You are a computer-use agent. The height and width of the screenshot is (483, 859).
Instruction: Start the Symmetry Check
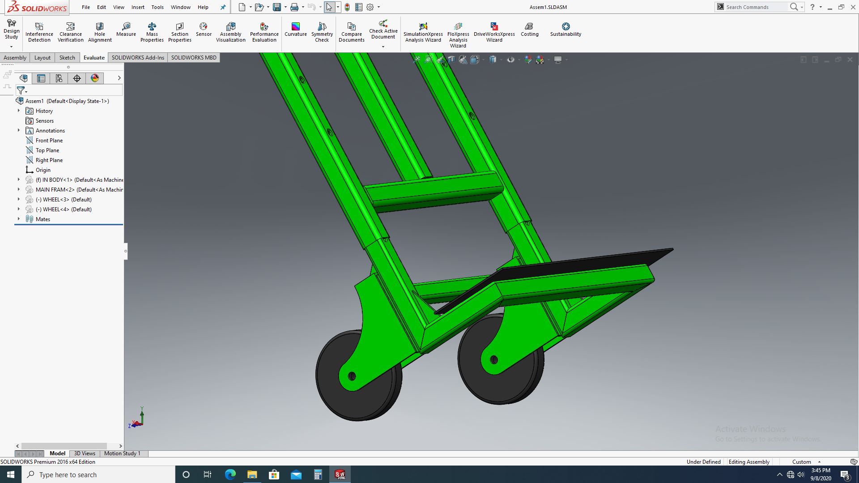pyautogui.click(x=322, y=32)
